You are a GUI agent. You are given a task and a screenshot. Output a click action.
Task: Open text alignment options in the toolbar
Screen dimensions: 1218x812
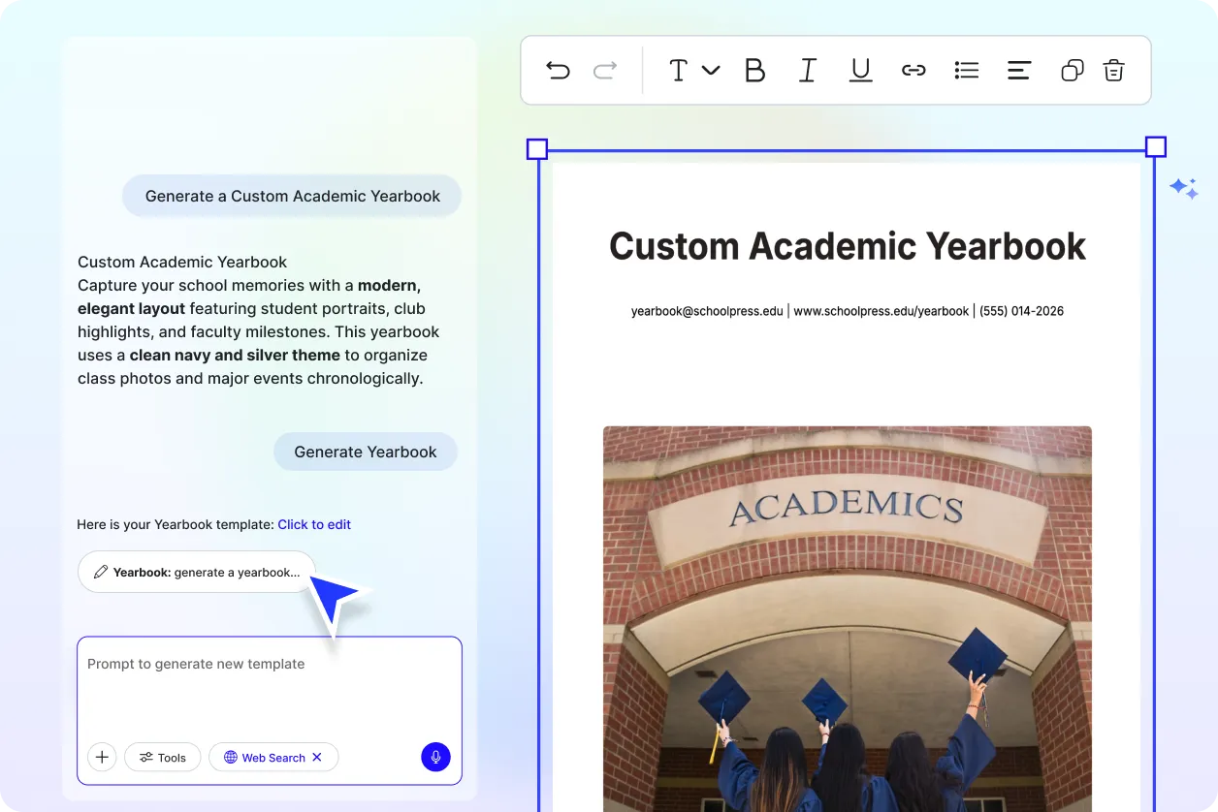pyautogui.click(x=1018, y=70)
